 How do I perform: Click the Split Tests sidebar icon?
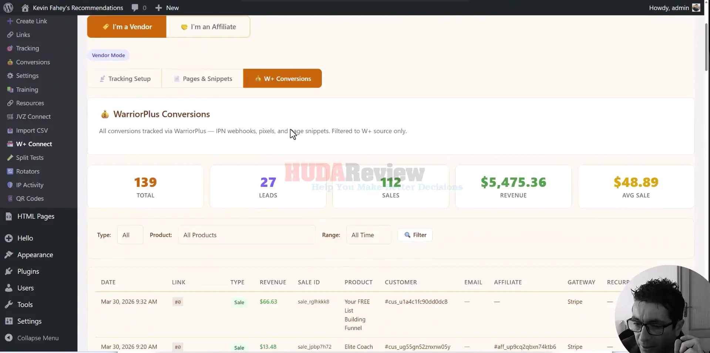10,158
